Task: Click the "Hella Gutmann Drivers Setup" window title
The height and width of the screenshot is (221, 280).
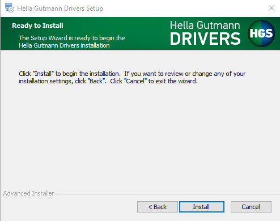Action: pos(60,8)
